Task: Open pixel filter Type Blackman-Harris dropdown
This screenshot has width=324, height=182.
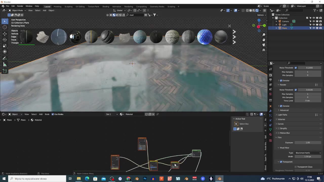Action: (308, 153)
